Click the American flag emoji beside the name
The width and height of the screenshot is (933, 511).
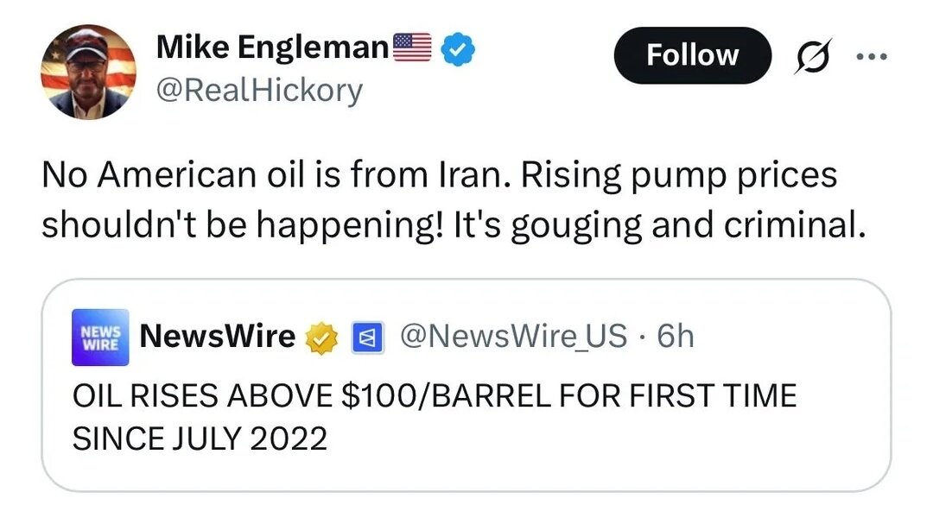pos(412,47)
